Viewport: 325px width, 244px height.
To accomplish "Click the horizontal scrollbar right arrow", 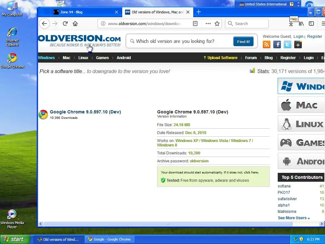I will tap(322, 224).
